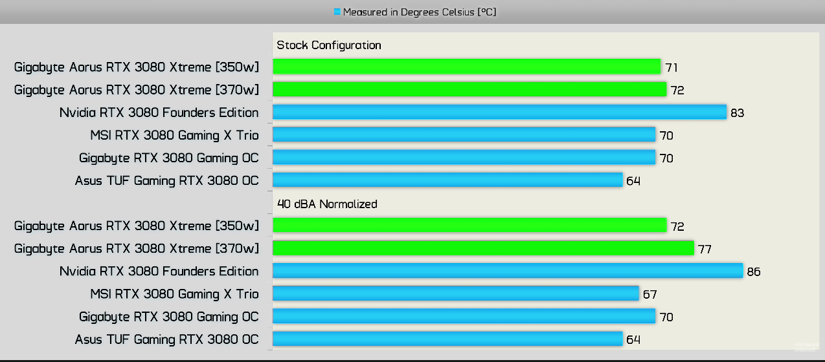Click the green 40 dBA Aorus Xtreme [370w] bar ending at 77
The height and width of the screenshot is (362, 825).
point(483,248)
